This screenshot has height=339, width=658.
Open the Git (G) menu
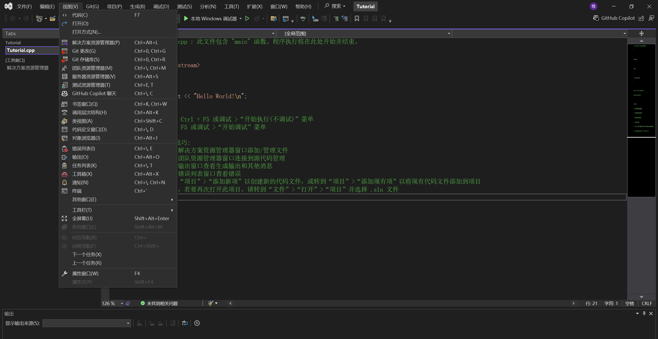pyautogui.click(x=92, y=6)
